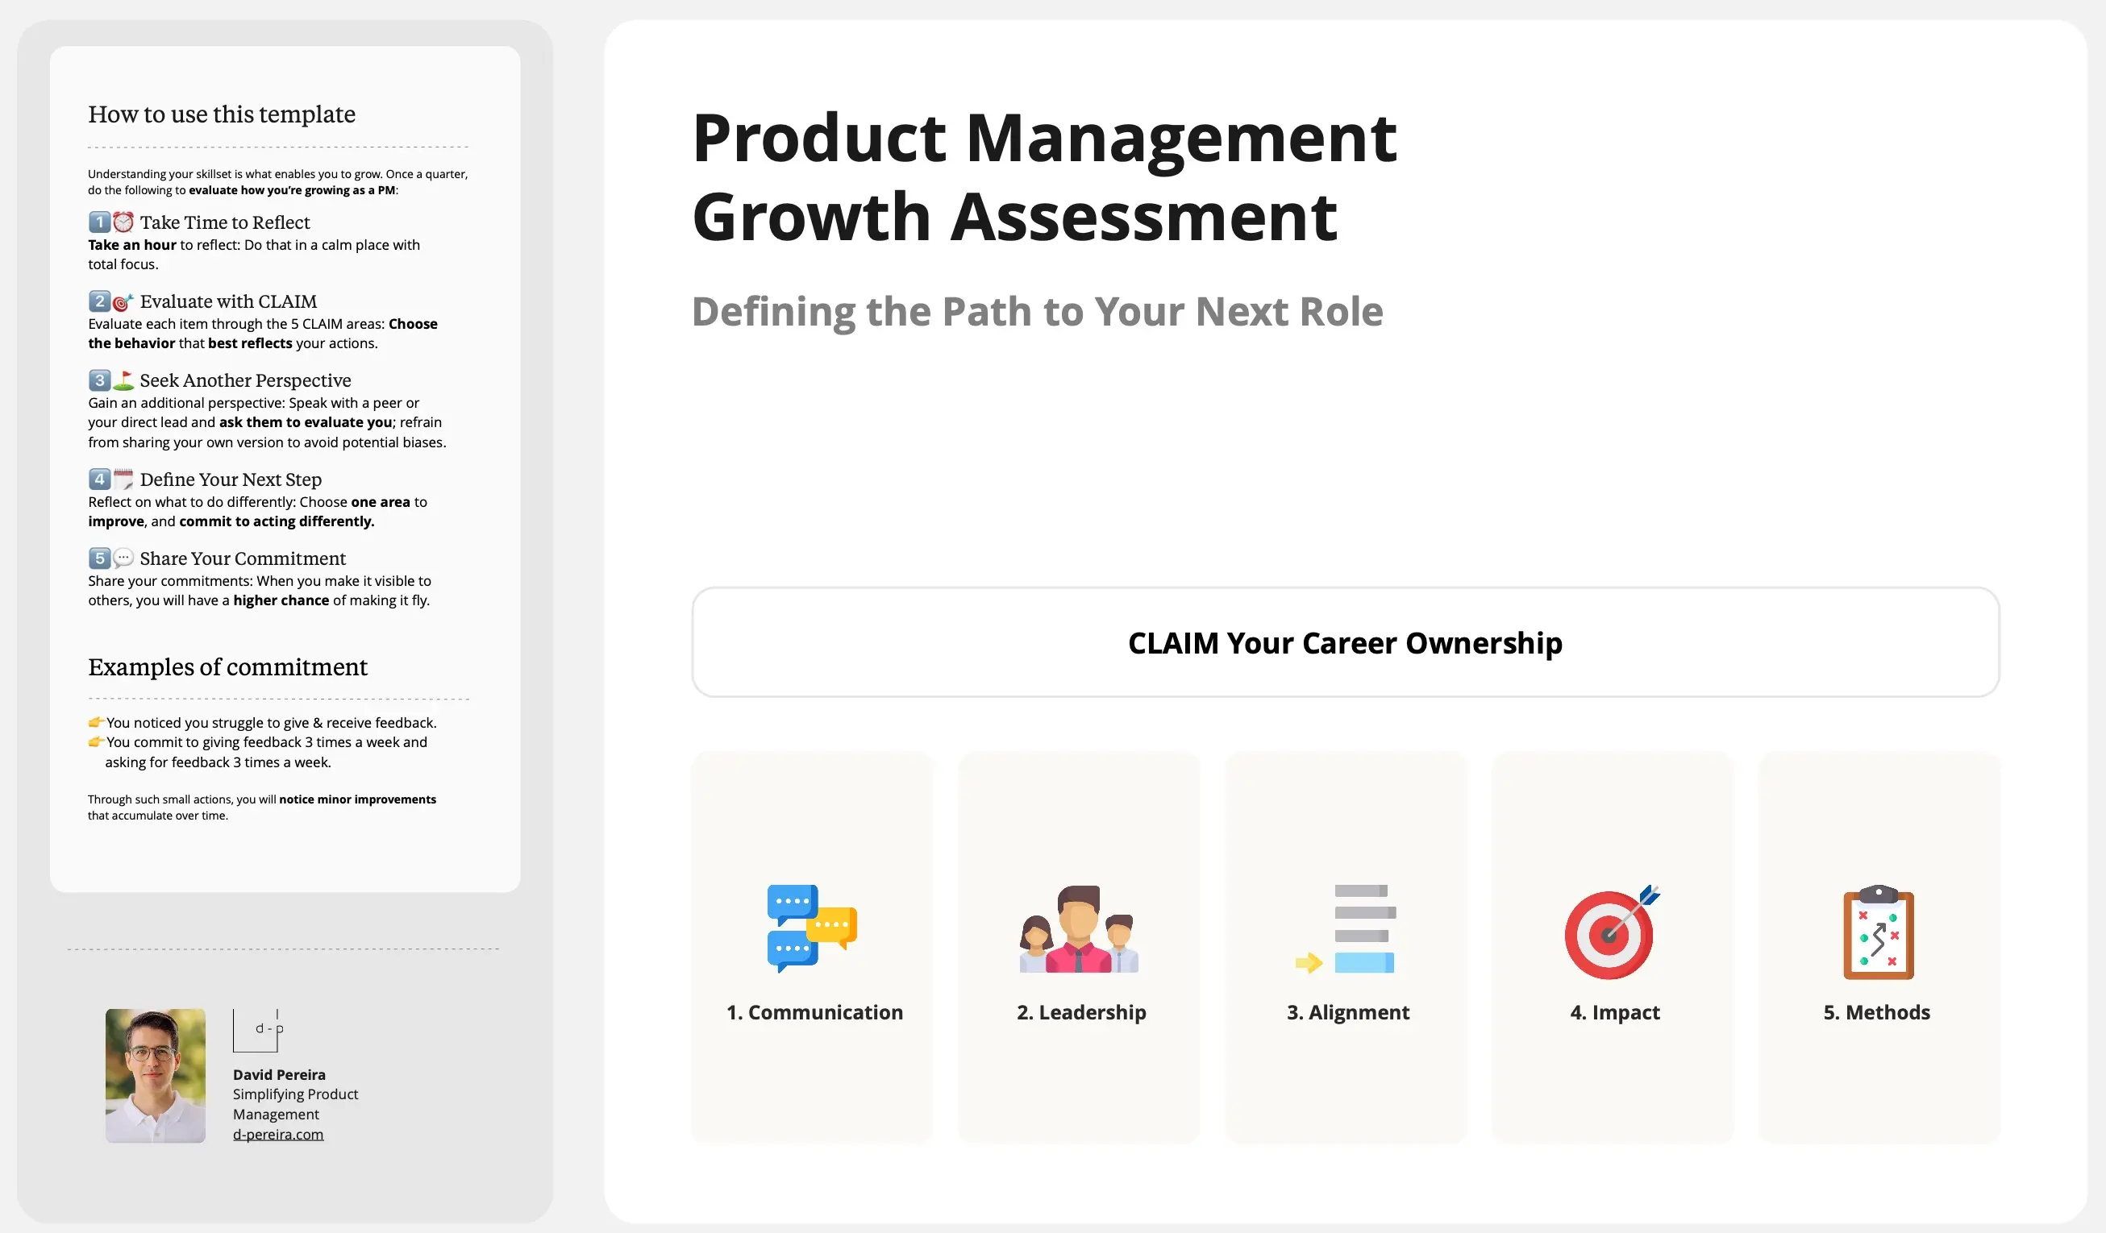Select the 4. Impact label
The image size is (2106, 1233).
[x=1613, y=1012]
